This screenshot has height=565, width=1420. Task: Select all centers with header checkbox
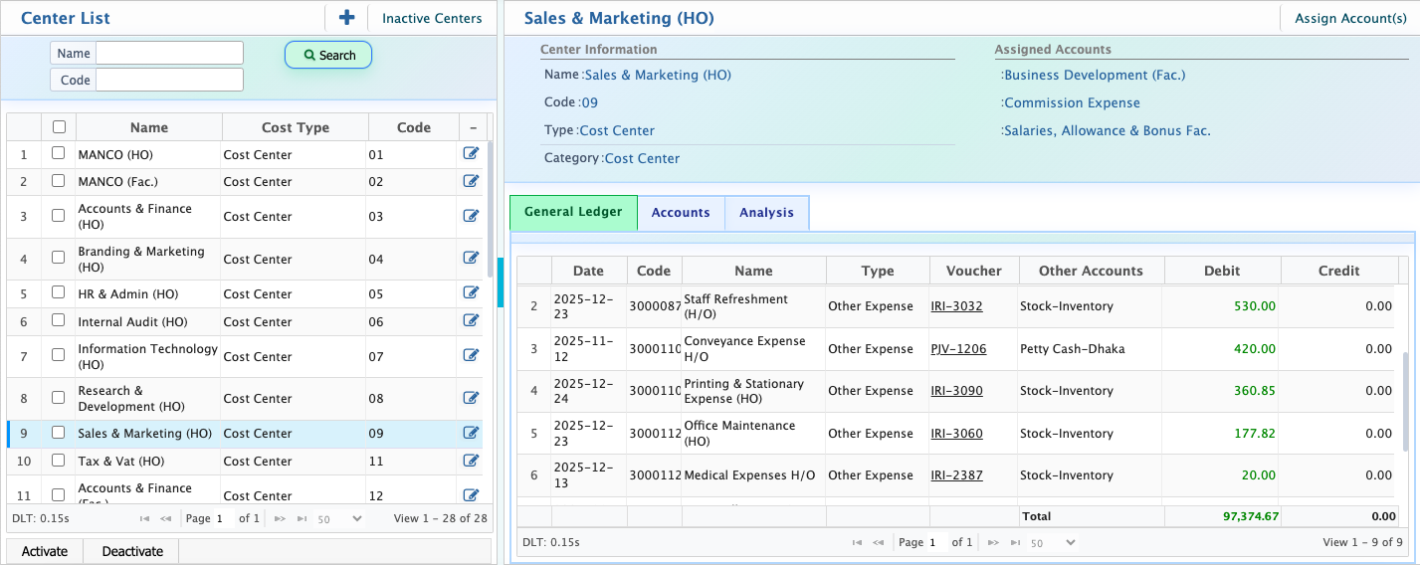59,127
